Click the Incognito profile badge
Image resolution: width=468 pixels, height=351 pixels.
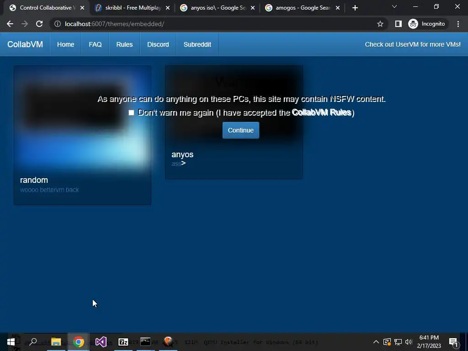point(427,24)
